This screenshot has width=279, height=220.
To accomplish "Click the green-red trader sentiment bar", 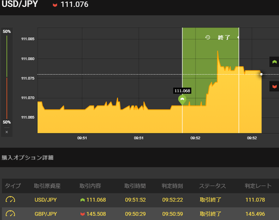I will tap(7, 77).
